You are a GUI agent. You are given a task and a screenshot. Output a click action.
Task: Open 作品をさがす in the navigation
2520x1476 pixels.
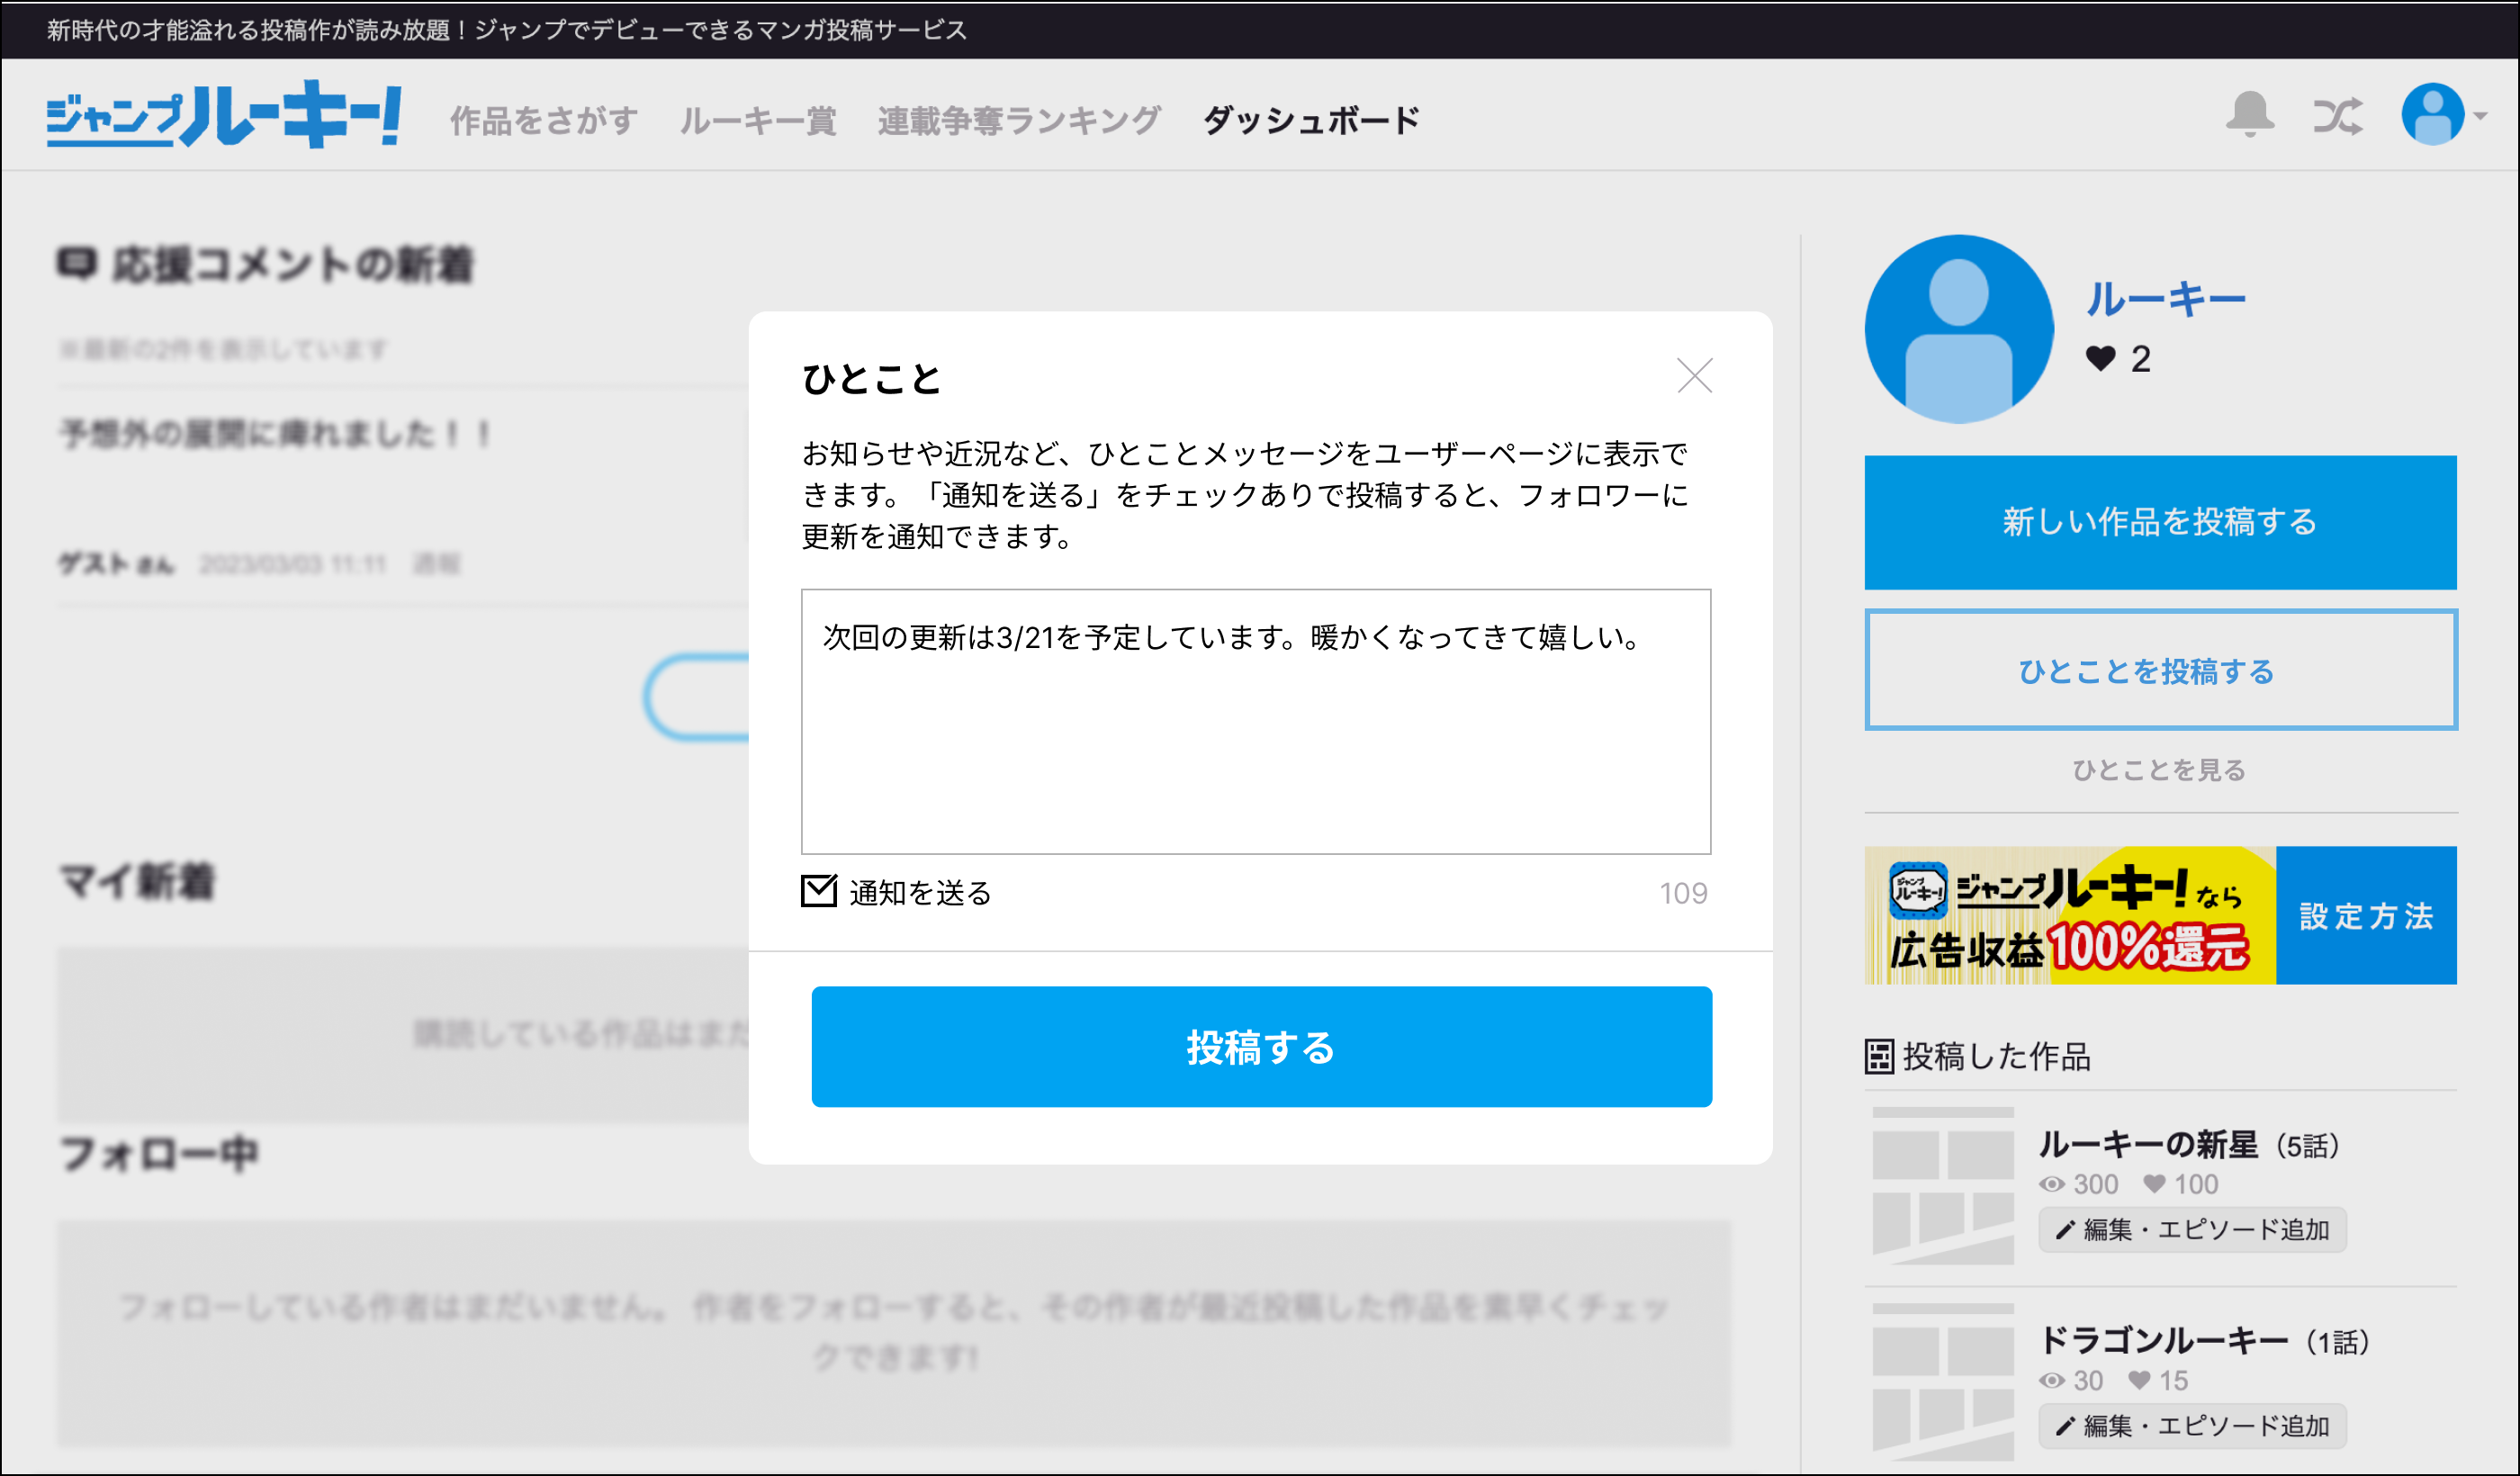(x=544, y=121)
